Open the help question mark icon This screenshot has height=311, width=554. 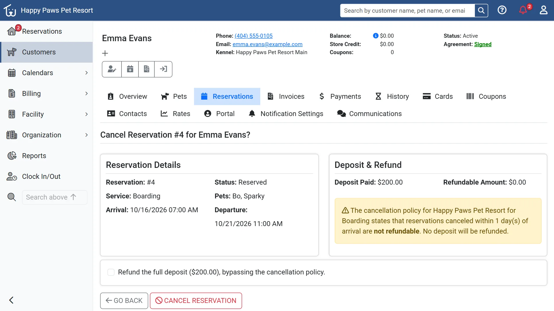[x=502, y=10]
